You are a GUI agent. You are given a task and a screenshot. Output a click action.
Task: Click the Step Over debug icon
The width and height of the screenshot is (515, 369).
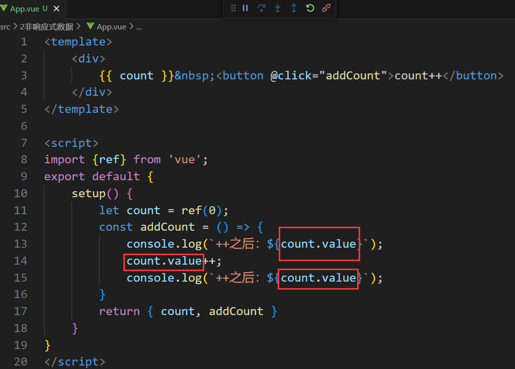coord(261,8)
